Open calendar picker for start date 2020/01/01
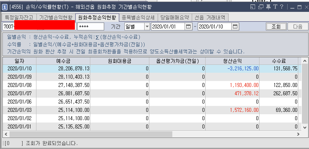 188,26
